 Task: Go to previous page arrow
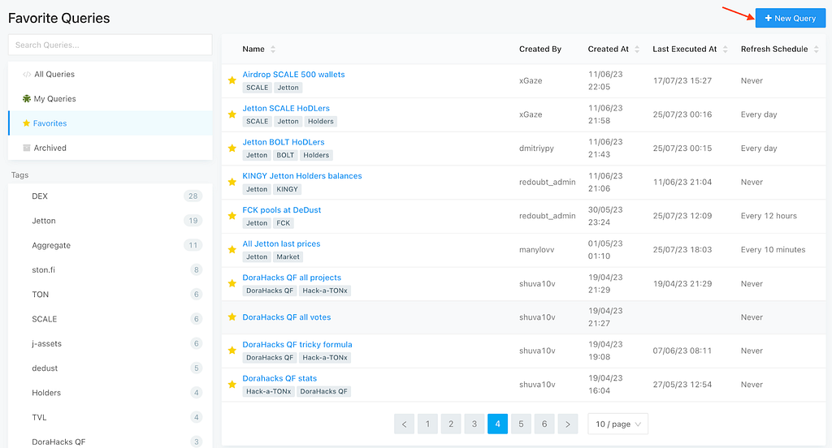tap(405, 424)
